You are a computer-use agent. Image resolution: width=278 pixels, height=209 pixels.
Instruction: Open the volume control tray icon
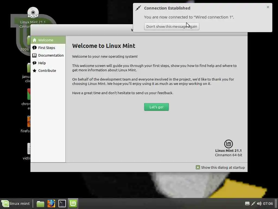259,204
